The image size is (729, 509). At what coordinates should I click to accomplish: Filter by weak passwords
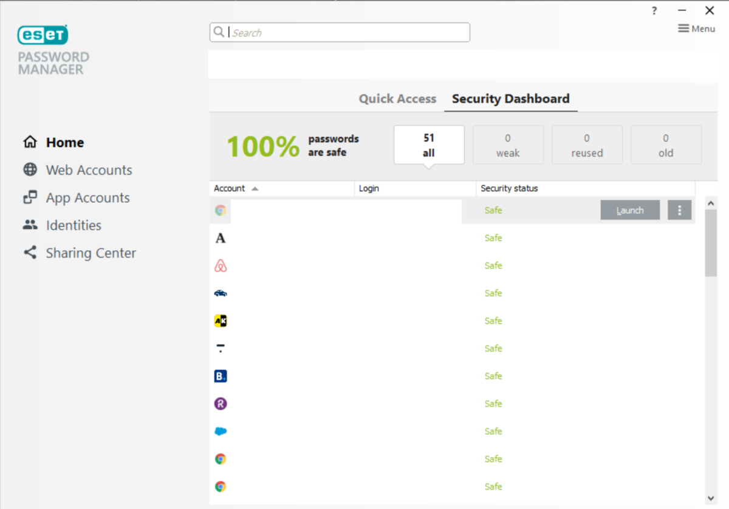pos(508,145)
